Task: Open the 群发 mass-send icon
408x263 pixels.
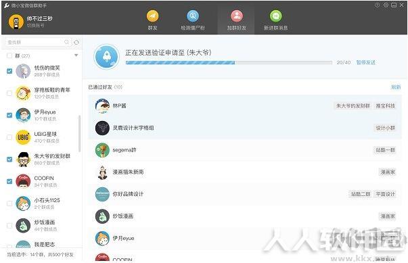Action: pos(152,16)
